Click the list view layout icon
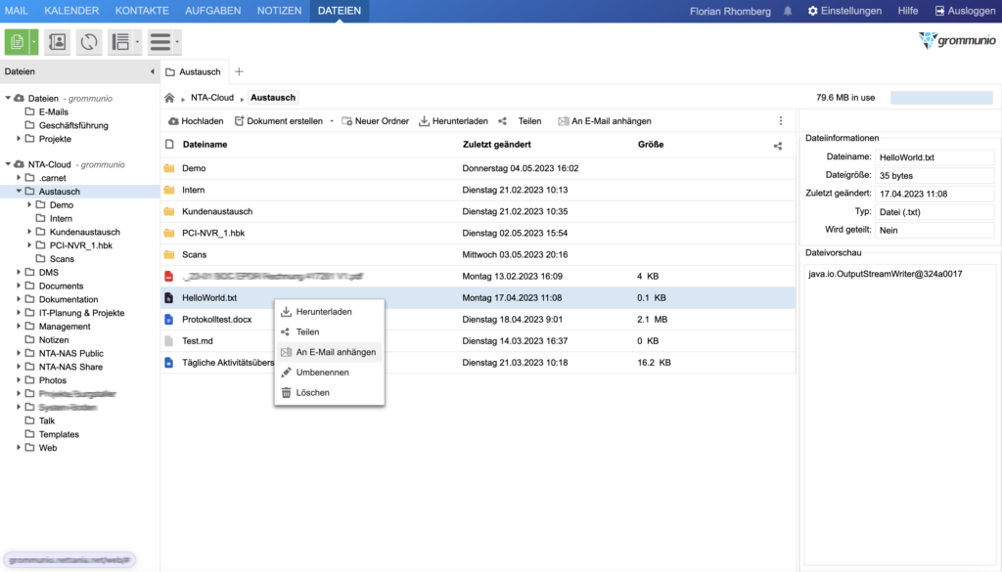Viewport: 1002px width, 572px height. pyautogui.click(x=120, y=42)
